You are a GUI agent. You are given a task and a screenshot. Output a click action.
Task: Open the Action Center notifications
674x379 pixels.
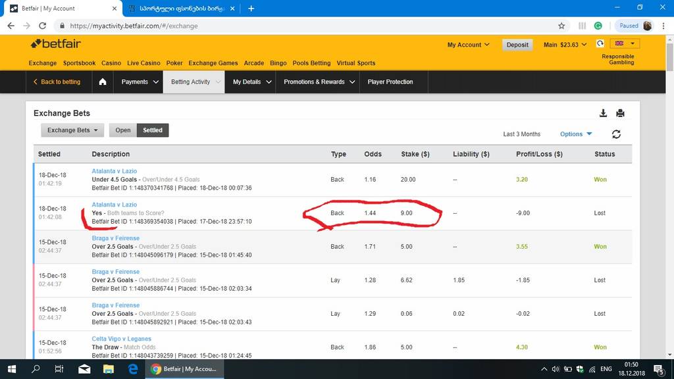tap(658, 369)
